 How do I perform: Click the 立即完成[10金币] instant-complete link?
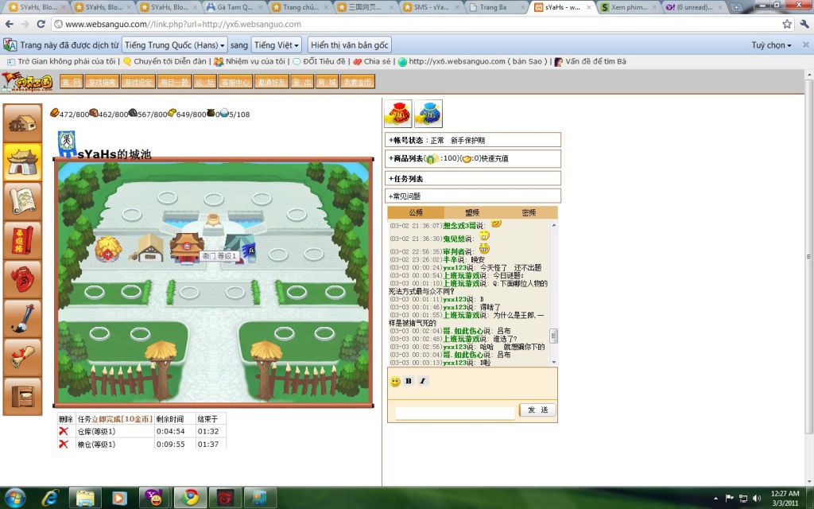(122, 418)
